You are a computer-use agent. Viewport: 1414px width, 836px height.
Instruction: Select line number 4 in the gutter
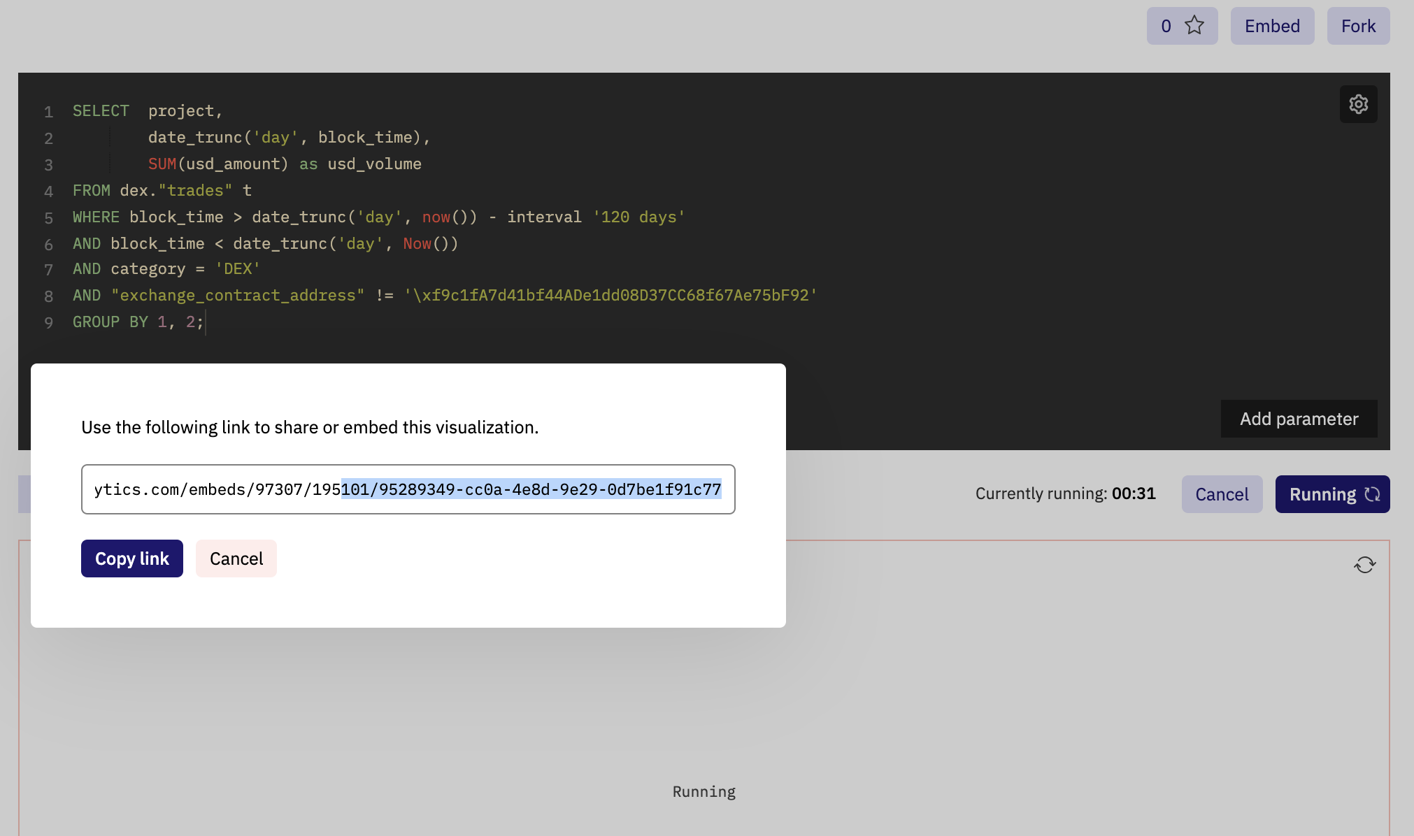[48, 191]
